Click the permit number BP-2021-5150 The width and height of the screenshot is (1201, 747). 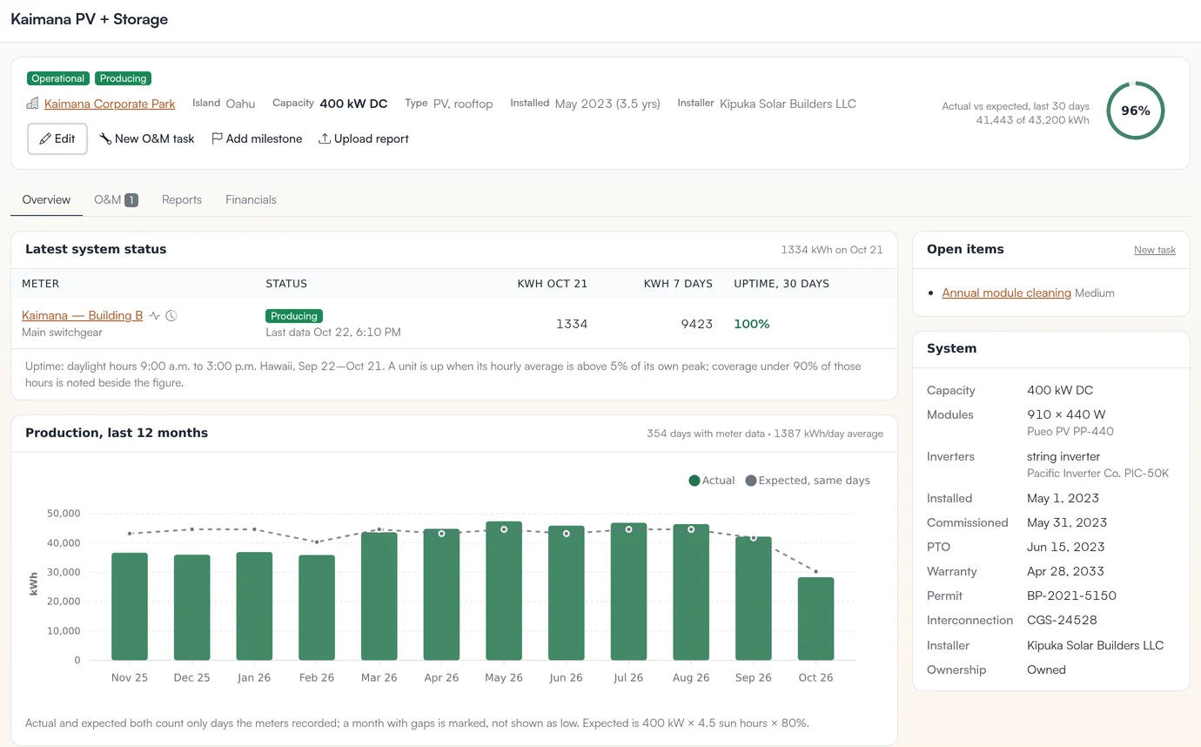tap(1071, 596)
